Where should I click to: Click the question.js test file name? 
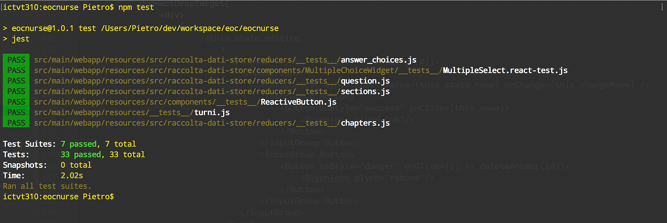click(365, 81)
